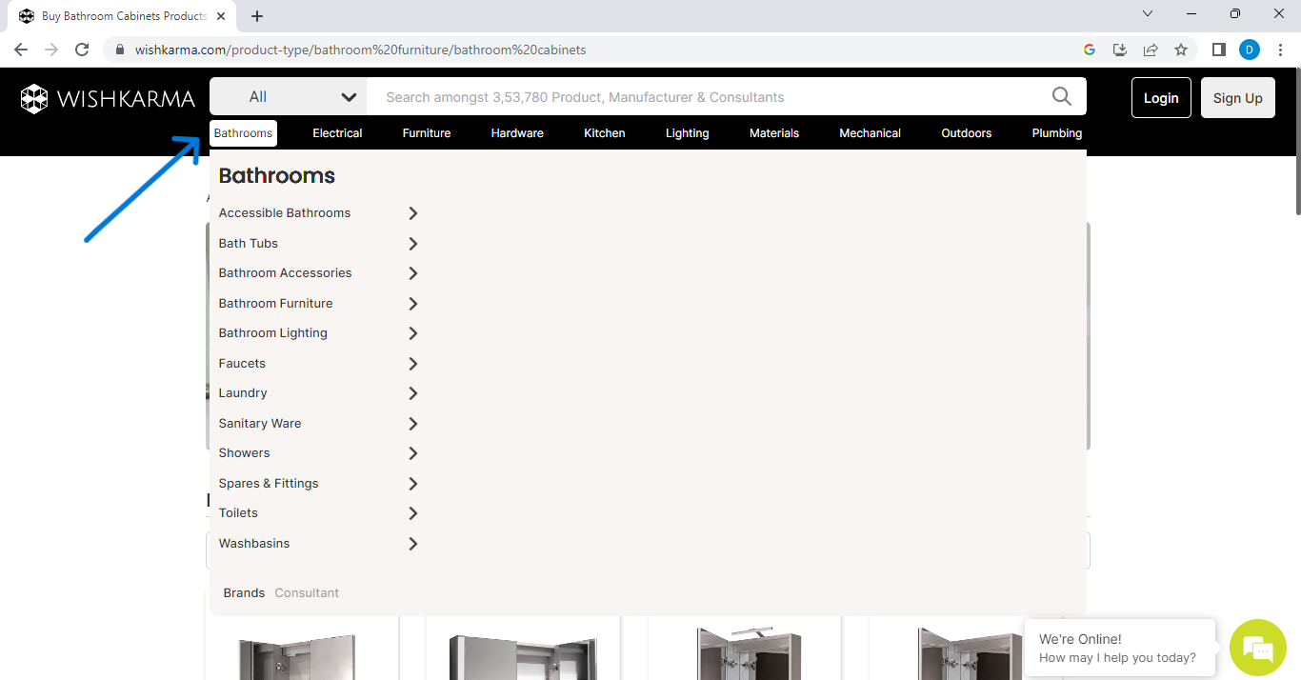Reload the page with the refresh icon

(82, 50)
